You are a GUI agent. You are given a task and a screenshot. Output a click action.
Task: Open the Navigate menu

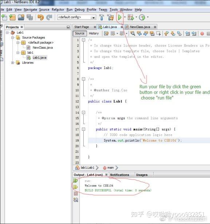30,10
